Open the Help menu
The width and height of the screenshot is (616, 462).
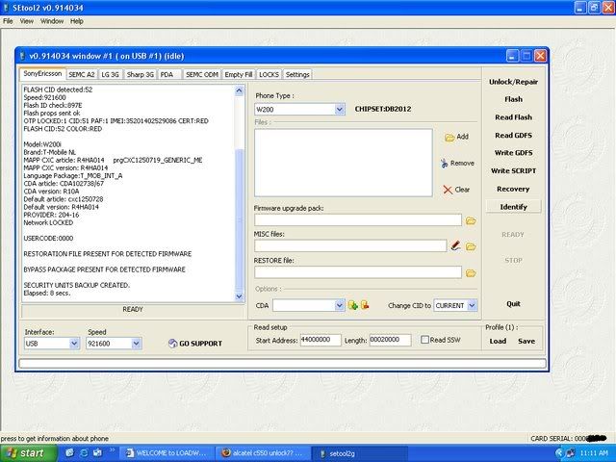tap(77, 21)
